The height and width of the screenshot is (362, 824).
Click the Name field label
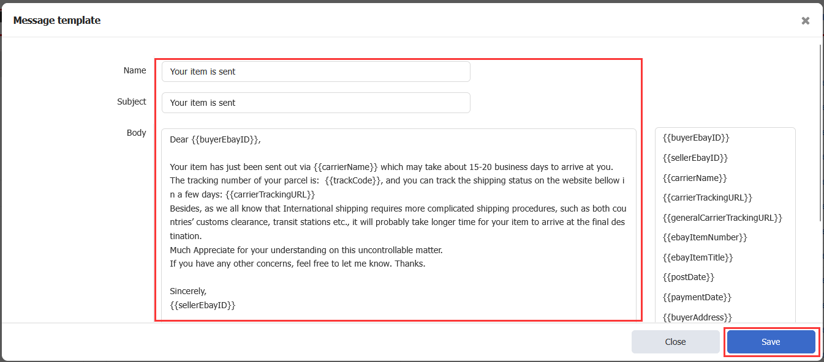coord(135,70)
